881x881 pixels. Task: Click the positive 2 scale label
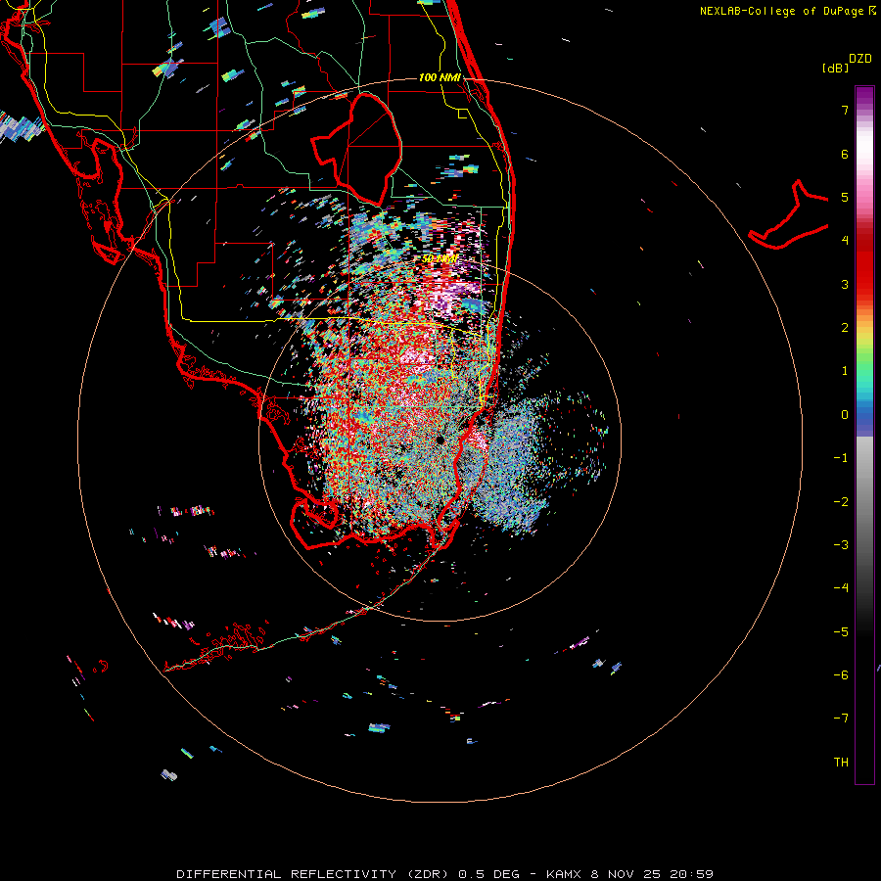pyautogui.click(x=845, y=328)
